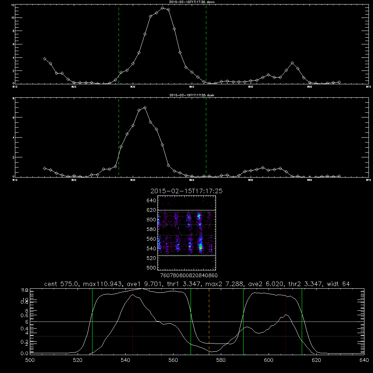The width and height of the screenshot is (373, 373).
Task: Click the peak diamond marker in dusk plot
Action: pos(145,108)
